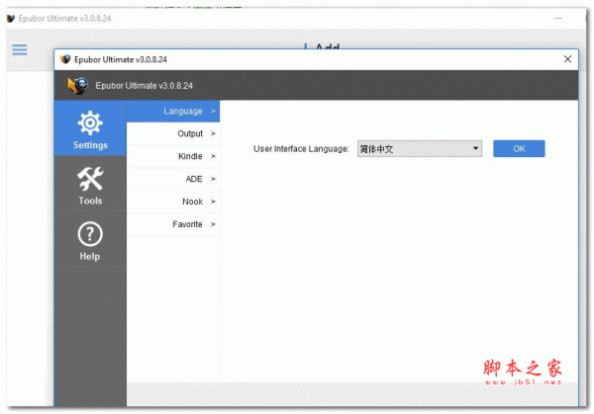This screenshot has width=594, height=414.
Task: Click the hamburger menu in the main window
Action: 20,49
